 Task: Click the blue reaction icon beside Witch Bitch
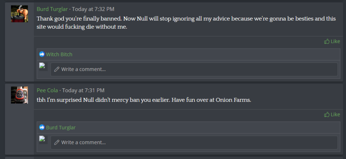[42, 54]
